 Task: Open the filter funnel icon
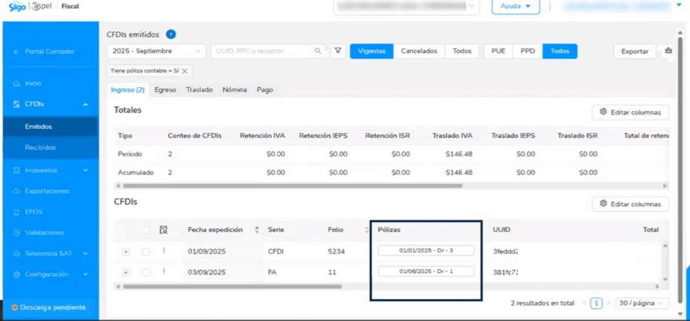tap(338, 51)
